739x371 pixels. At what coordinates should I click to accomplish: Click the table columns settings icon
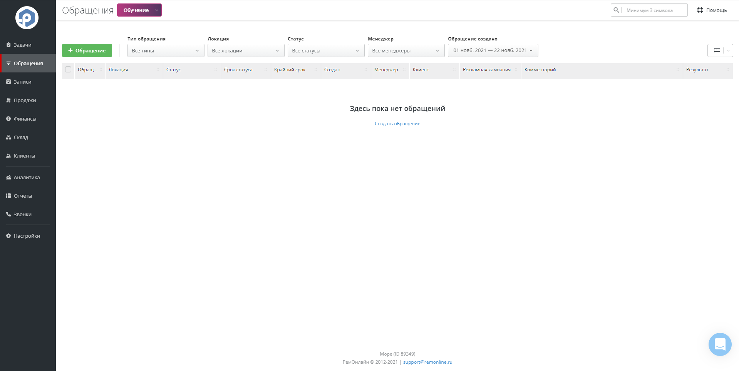click(717, 50)
